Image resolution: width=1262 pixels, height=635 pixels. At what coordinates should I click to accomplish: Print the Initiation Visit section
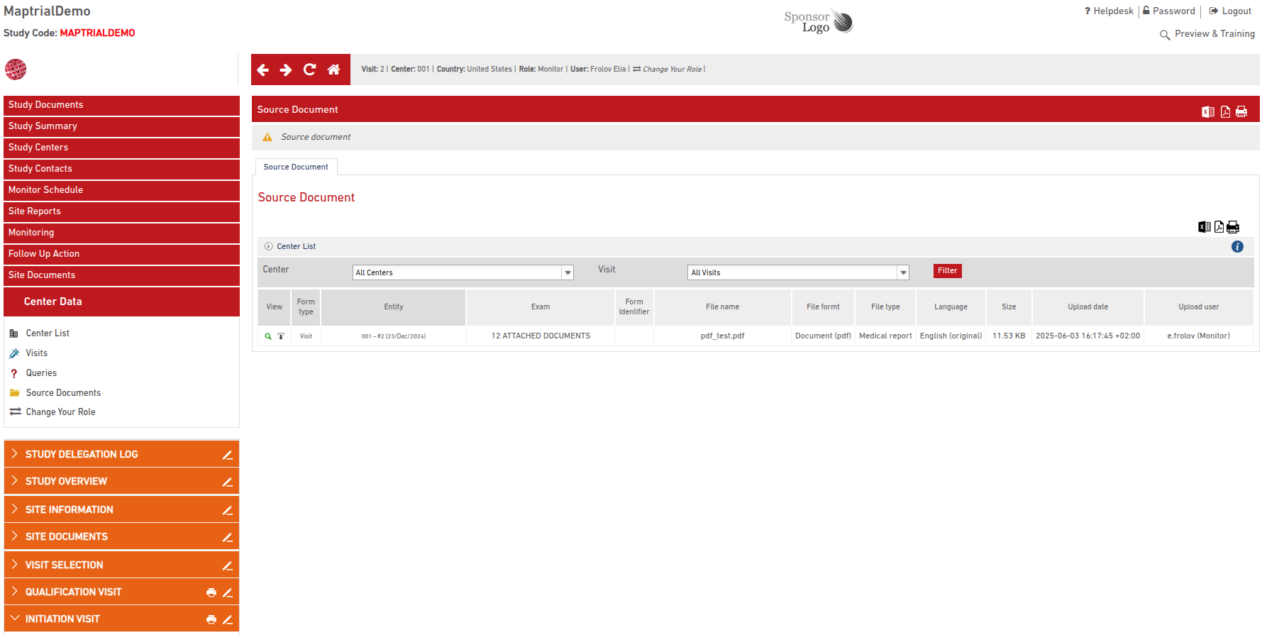[x=211, y=619]
